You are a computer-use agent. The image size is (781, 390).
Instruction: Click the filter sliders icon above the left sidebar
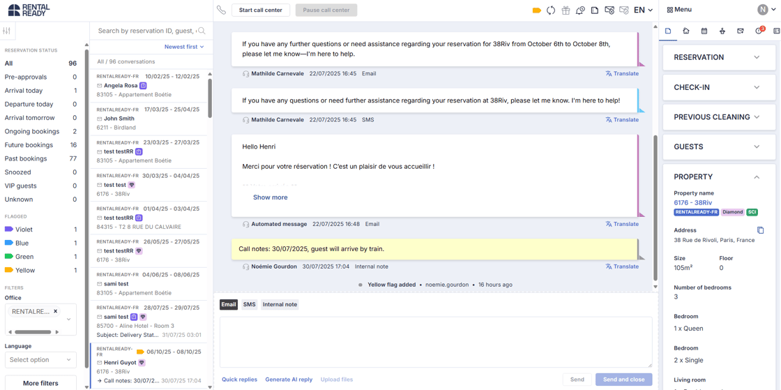coord(6,31)
